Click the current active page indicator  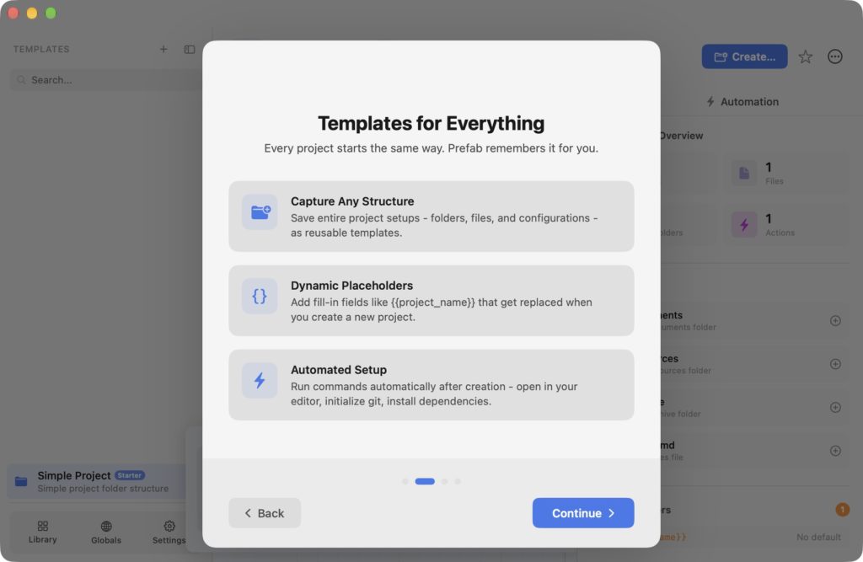(x=425, y=482)
